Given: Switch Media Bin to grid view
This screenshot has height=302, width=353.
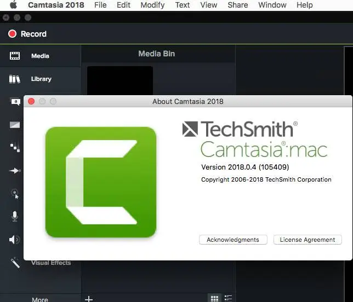Looking at the screenshot, I should click(x=214, y=298).
